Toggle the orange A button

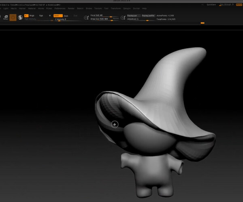[26, 16]
